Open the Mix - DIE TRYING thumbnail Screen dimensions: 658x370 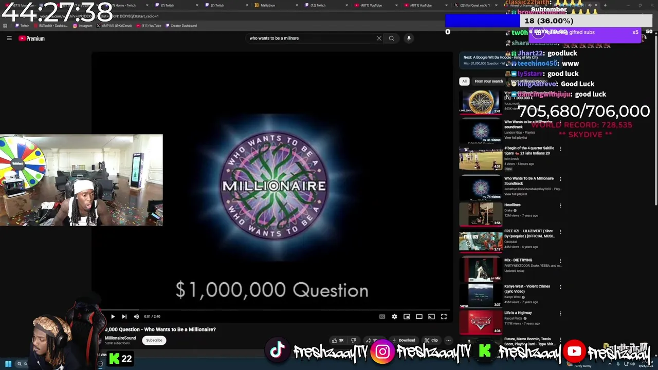tap(481, 269)
